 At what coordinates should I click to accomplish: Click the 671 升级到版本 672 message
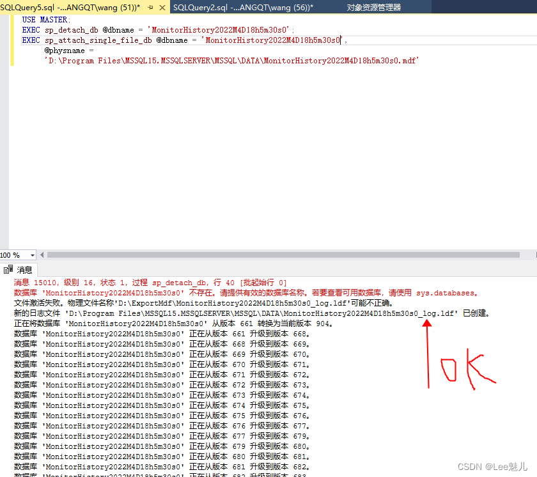pyautogui.click(x=162, y=375)
